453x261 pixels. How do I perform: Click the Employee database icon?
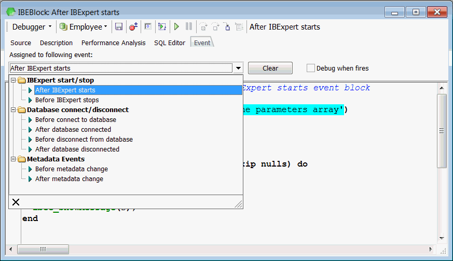tap(63, 27)
